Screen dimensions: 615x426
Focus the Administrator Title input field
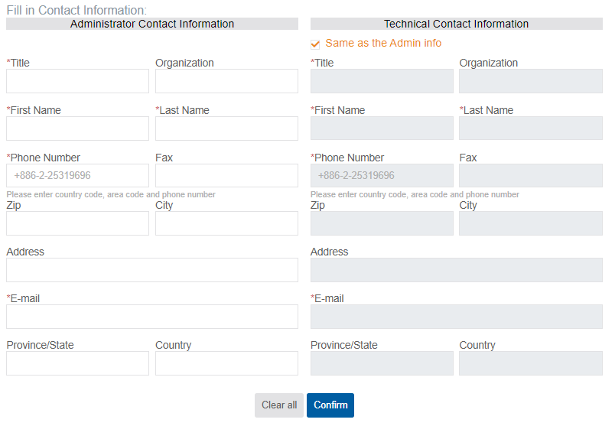[x=78, y=81]
